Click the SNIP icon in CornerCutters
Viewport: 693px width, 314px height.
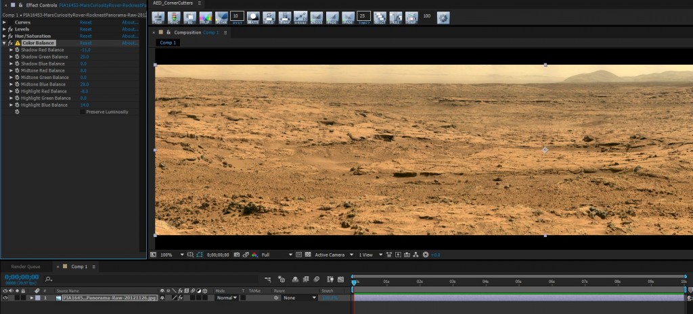click(x=411, y=16)
